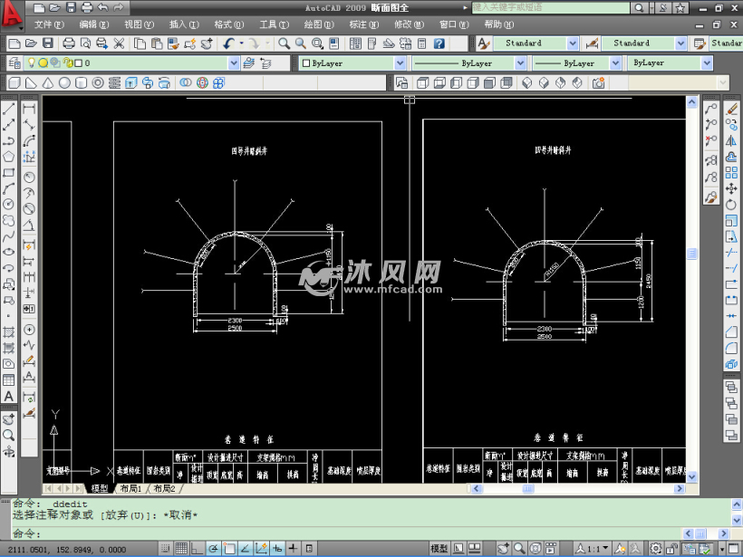Click the coordinates readout 2111.0501, 152.8949
Screen dimensions: 743x557
click(x=66, y=550)
